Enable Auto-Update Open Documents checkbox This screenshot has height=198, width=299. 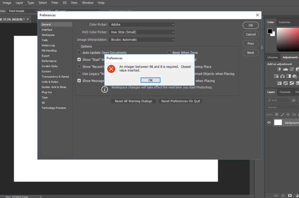point(79,53)
